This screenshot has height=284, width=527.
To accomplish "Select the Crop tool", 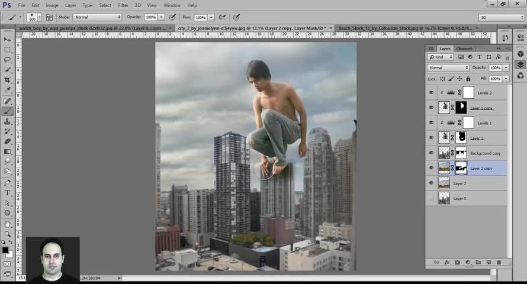I will point(7,80).
